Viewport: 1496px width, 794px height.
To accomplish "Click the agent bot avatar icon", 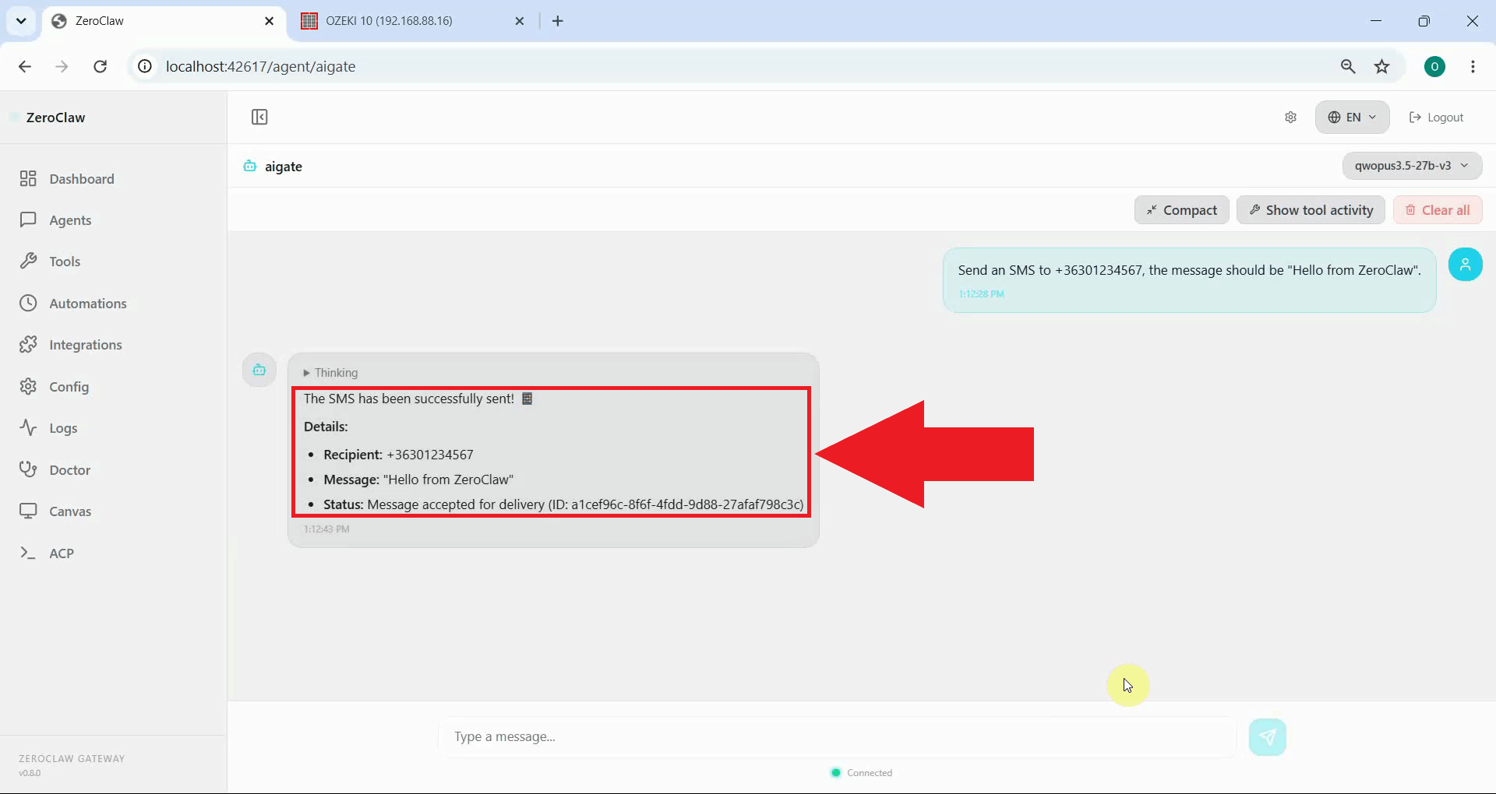I will [259, 370].
